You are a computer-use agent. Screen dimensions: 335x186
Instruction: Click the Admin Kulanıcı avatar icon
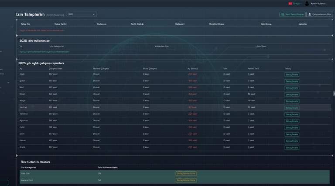[307, 3]
